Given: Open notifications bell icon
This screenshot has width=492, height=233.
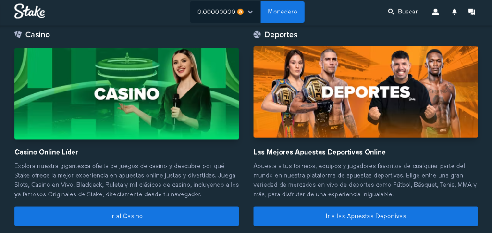Looking at the screenshot, I should point(454,12).
